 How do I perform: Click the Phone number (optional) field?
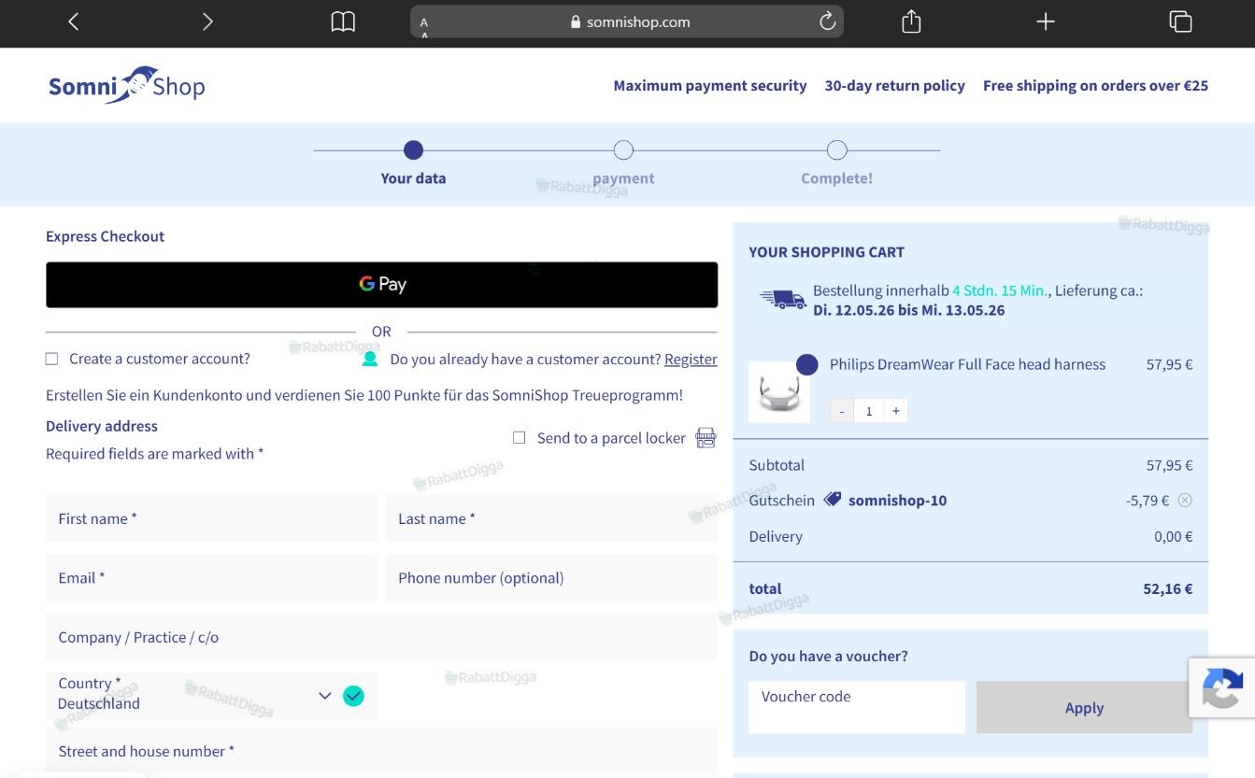[551, 578]
